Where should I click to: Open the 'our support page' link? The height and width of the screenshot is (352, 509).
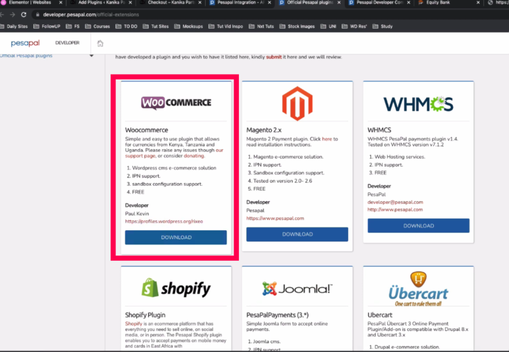pos(174,153)
